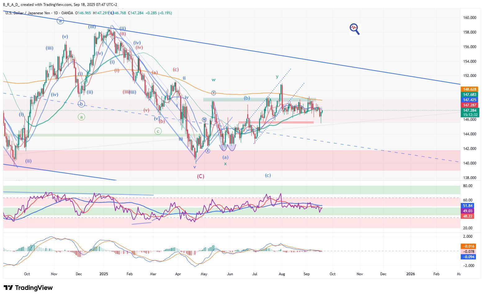Image resolution: width=484 pixels, height=297 pixels.
Task: Click the 15:12:32 bar countdown label
Action: point(470,115)
